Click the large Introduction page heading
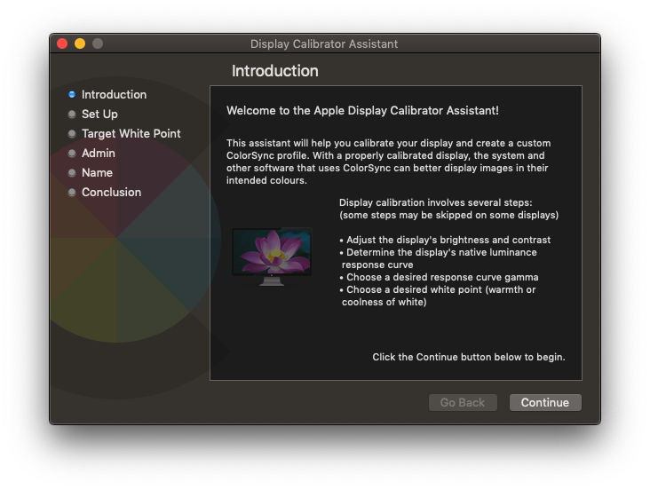 coord(275,71)
